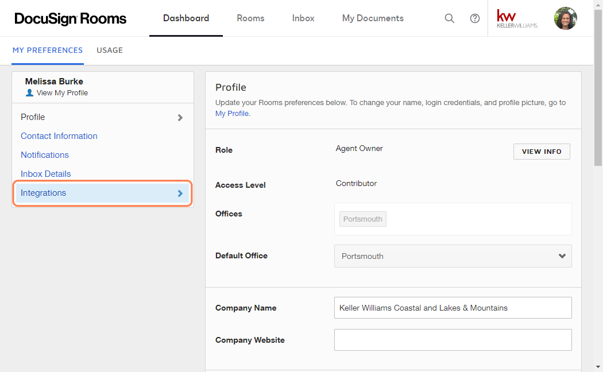Expand the Integrations chevron arrow

point(180,193)
